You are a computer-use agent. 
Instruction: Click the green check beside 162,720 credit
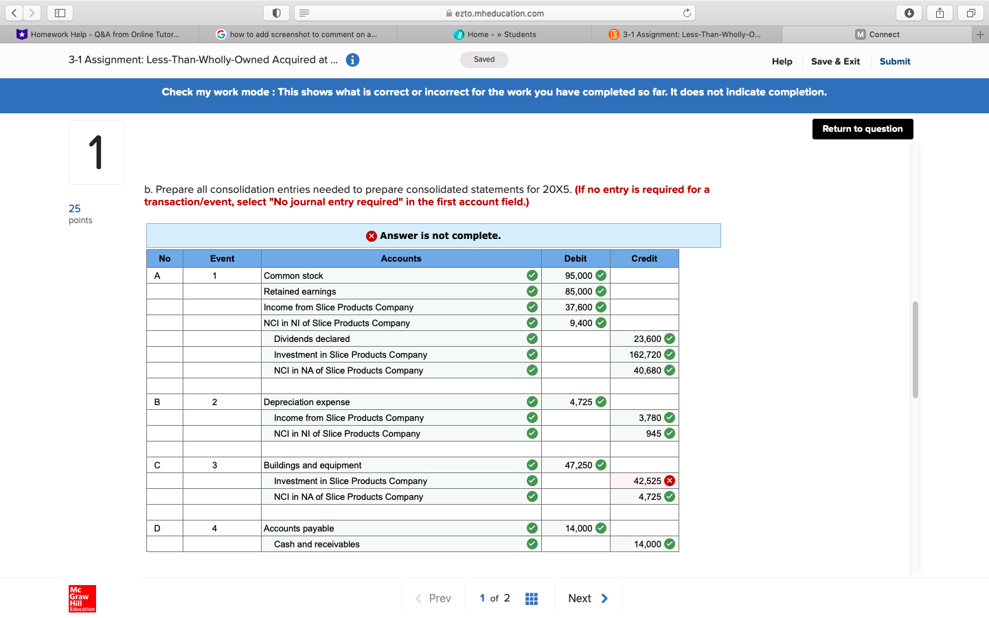coord(670,354)
